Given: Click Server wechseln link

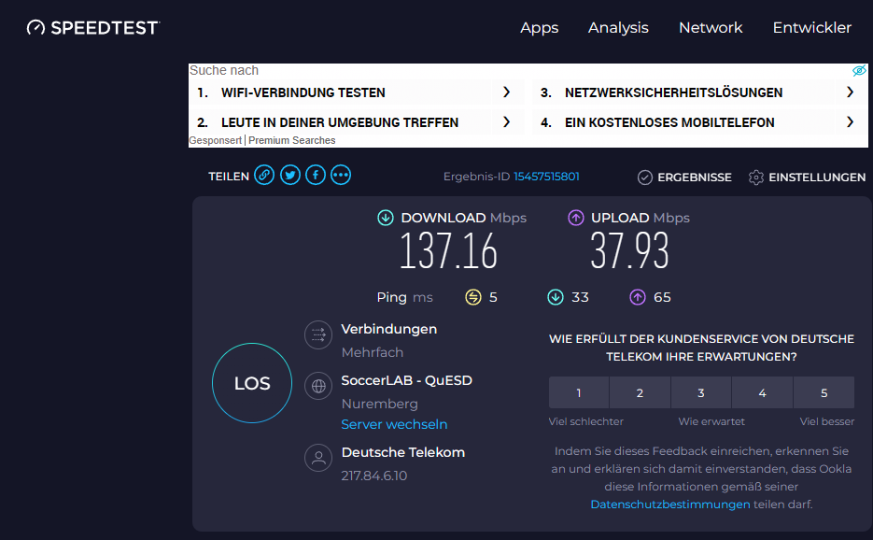Looking at the screenshot, I should [394, 424].
